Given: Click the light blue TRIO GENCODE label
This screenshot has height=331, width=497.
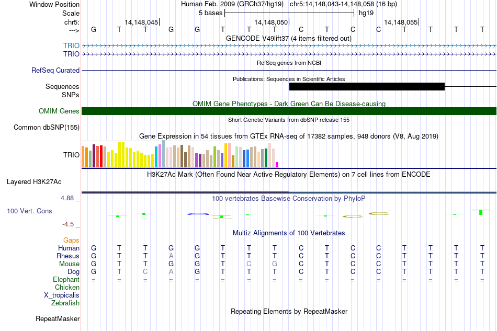Looking at the screenshot, I should pos(71,45).
